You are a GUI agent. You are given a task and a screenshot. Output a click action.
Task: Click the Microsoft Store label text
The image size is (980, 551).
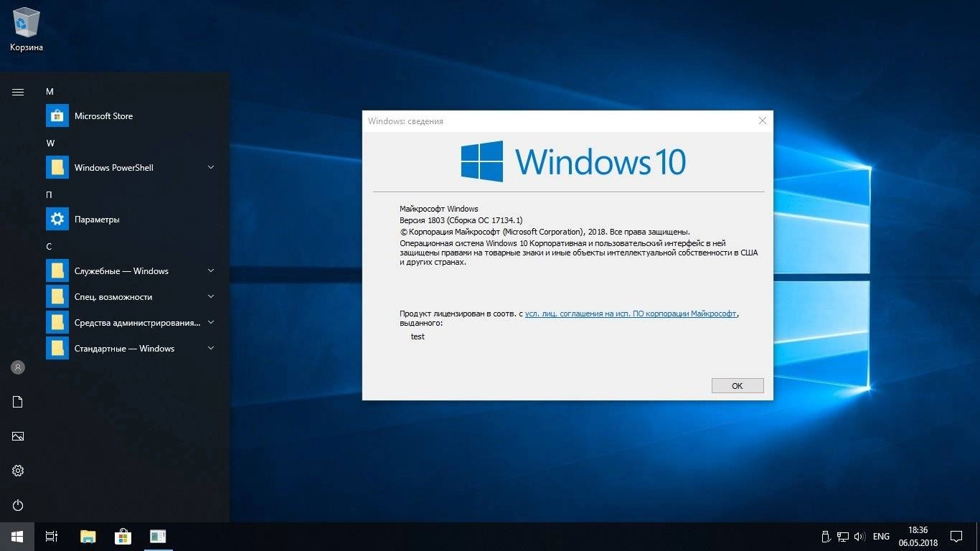click(x=103, y=116)
